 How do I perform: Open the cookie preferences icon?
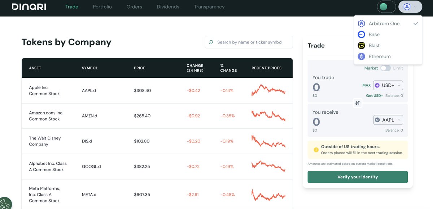pyautogui.click(x=5, y=204)
